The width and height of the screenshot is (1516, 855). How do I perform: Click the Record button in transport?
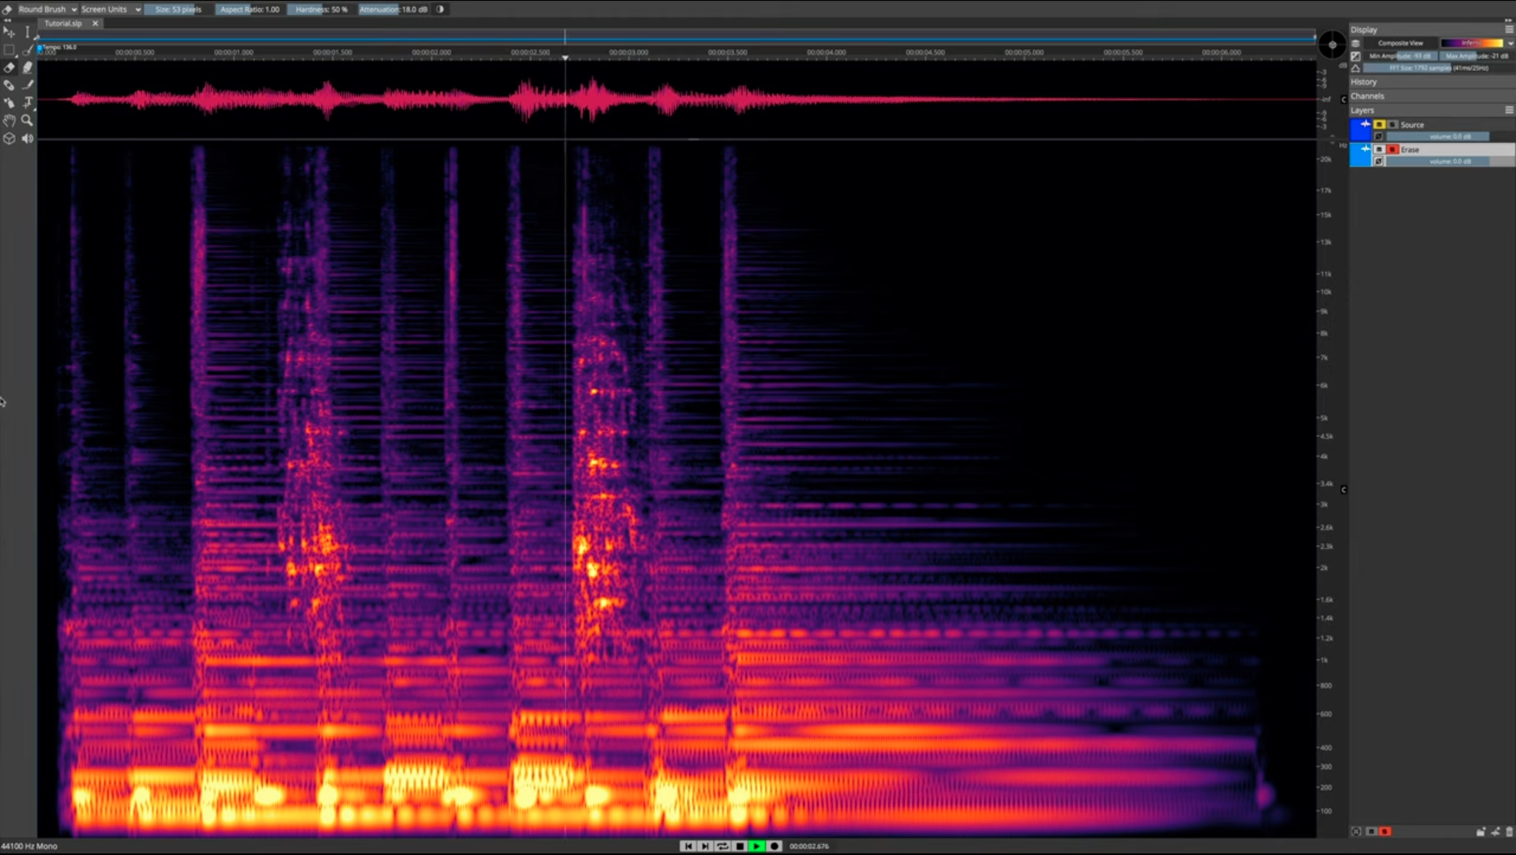[775, 846]
